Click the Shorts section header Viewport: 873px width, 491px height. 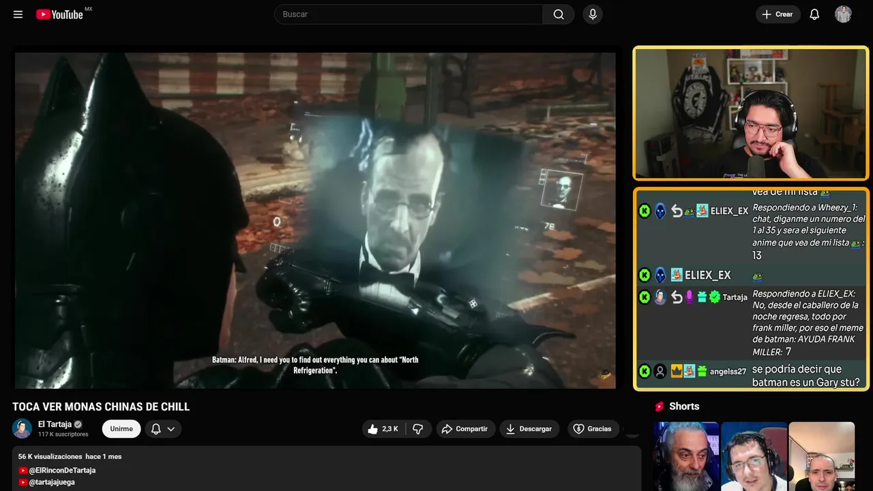pyautogui.click(x=684, y=406)
